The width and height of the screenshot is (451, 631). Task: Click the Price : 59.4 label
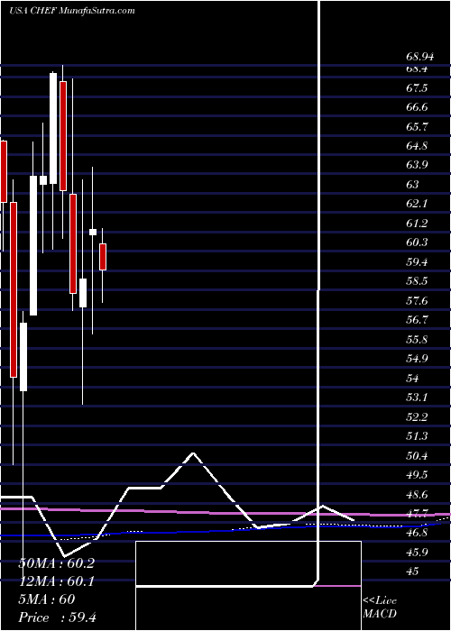pos(57,617)
